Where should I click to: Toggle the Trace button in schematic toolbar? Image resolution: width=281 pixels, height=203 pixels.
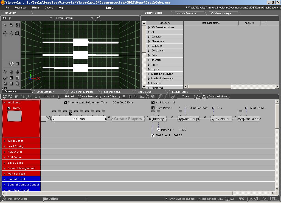coord(186,97)
